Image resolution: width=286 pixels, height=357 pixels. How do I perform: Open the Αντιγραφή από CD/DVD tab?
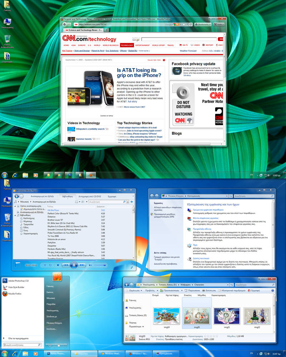tap(90, 196)
